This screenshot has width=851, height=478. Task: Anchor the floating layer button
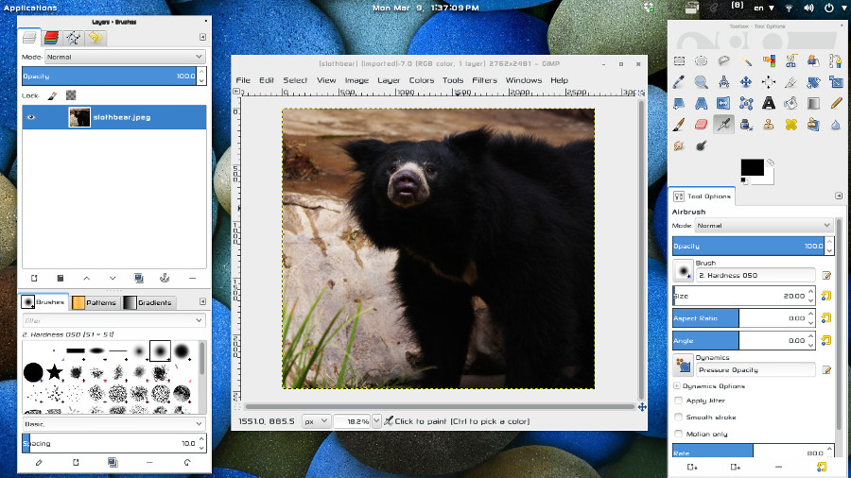click(x=165, y=278)
